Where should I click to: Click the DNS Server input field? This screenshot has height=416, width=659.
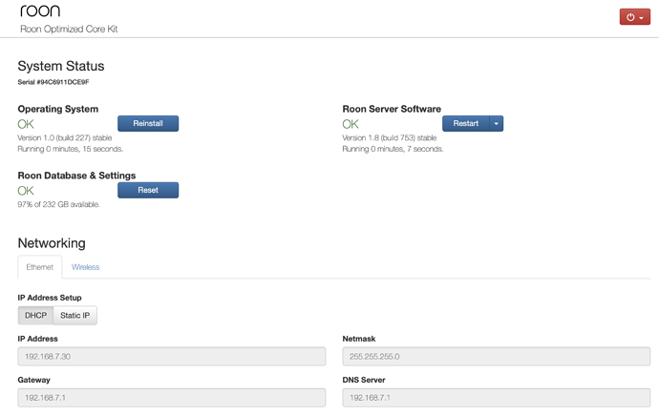click(x=497, y=398)
